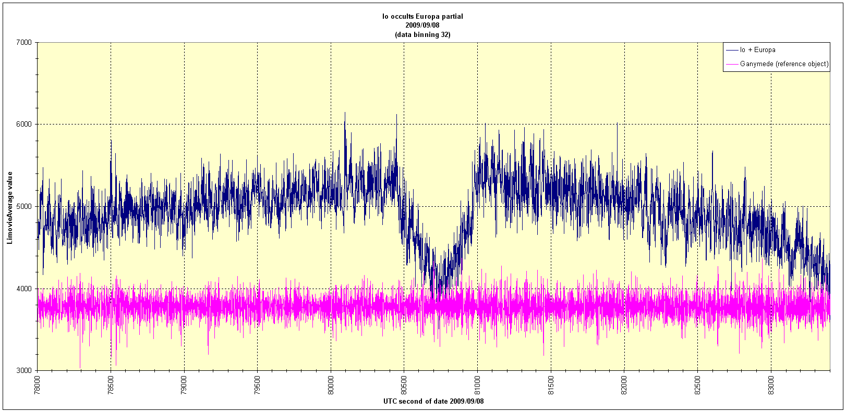Click the 7000 label on the y-axis
Image resolution: width=846 pixels, height=412 pixels.
click(25, 42)
